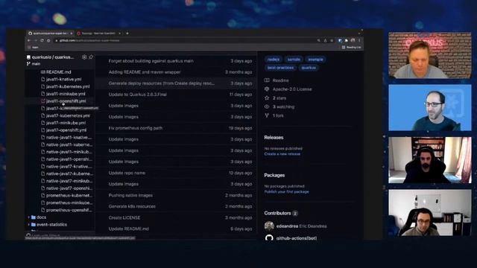Click commit message 'Pushing native images'
The width and height of the screenshot is (477, 268).
pos(130,195)
